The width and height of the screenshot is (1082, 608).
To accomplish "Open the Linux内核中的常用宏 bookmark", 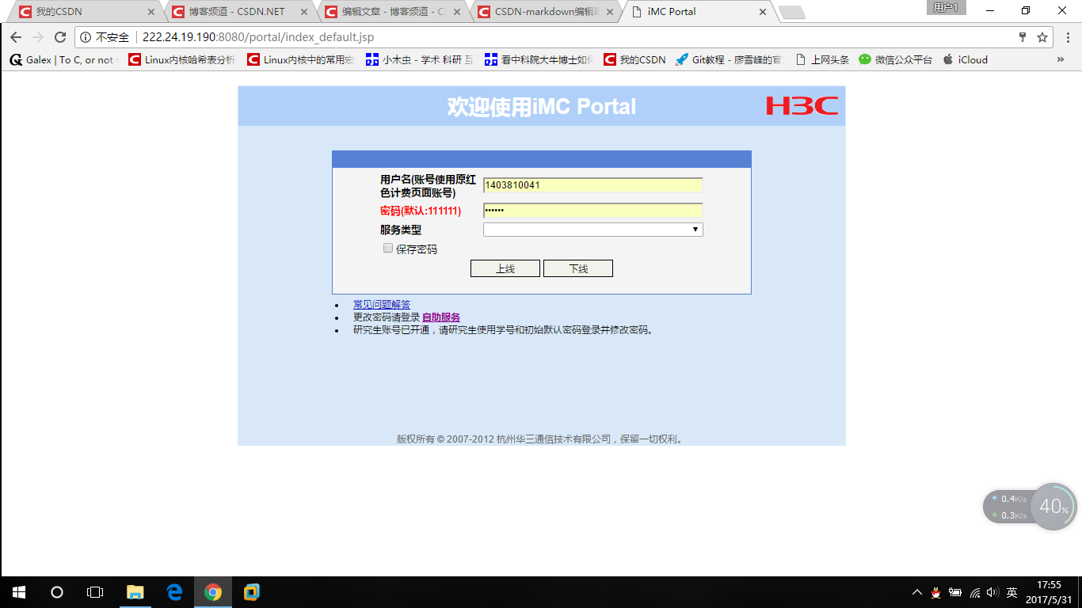I will (x=300, y=59).
